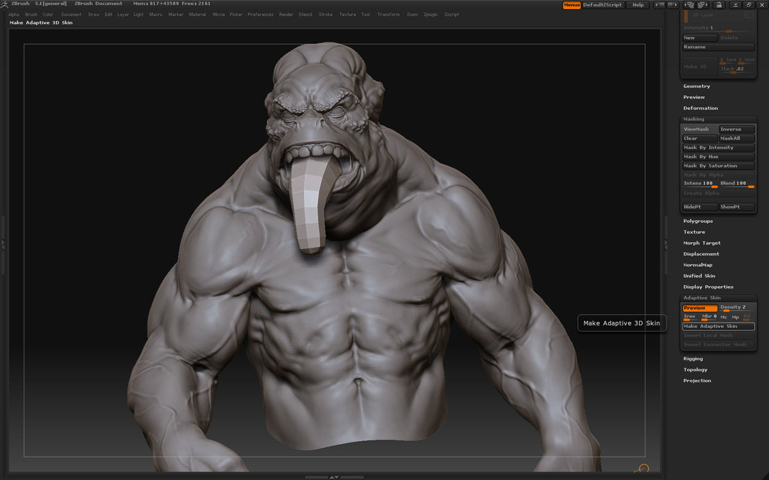
Task: Open the Preferences menu
Action: [x=260, y=15]
